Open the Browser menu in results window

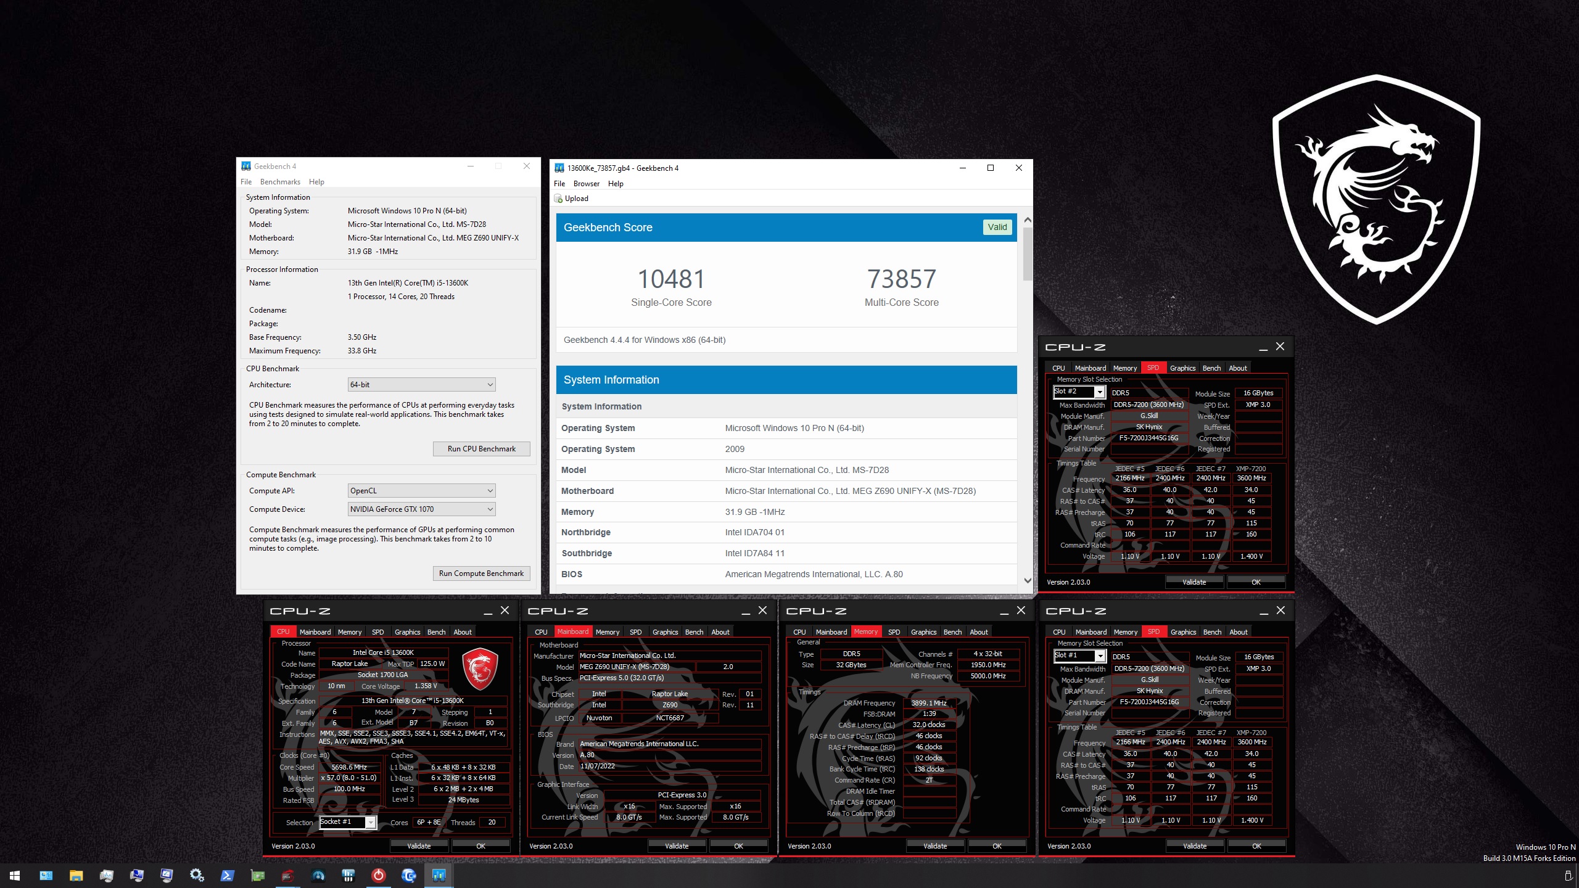(586, 184)
